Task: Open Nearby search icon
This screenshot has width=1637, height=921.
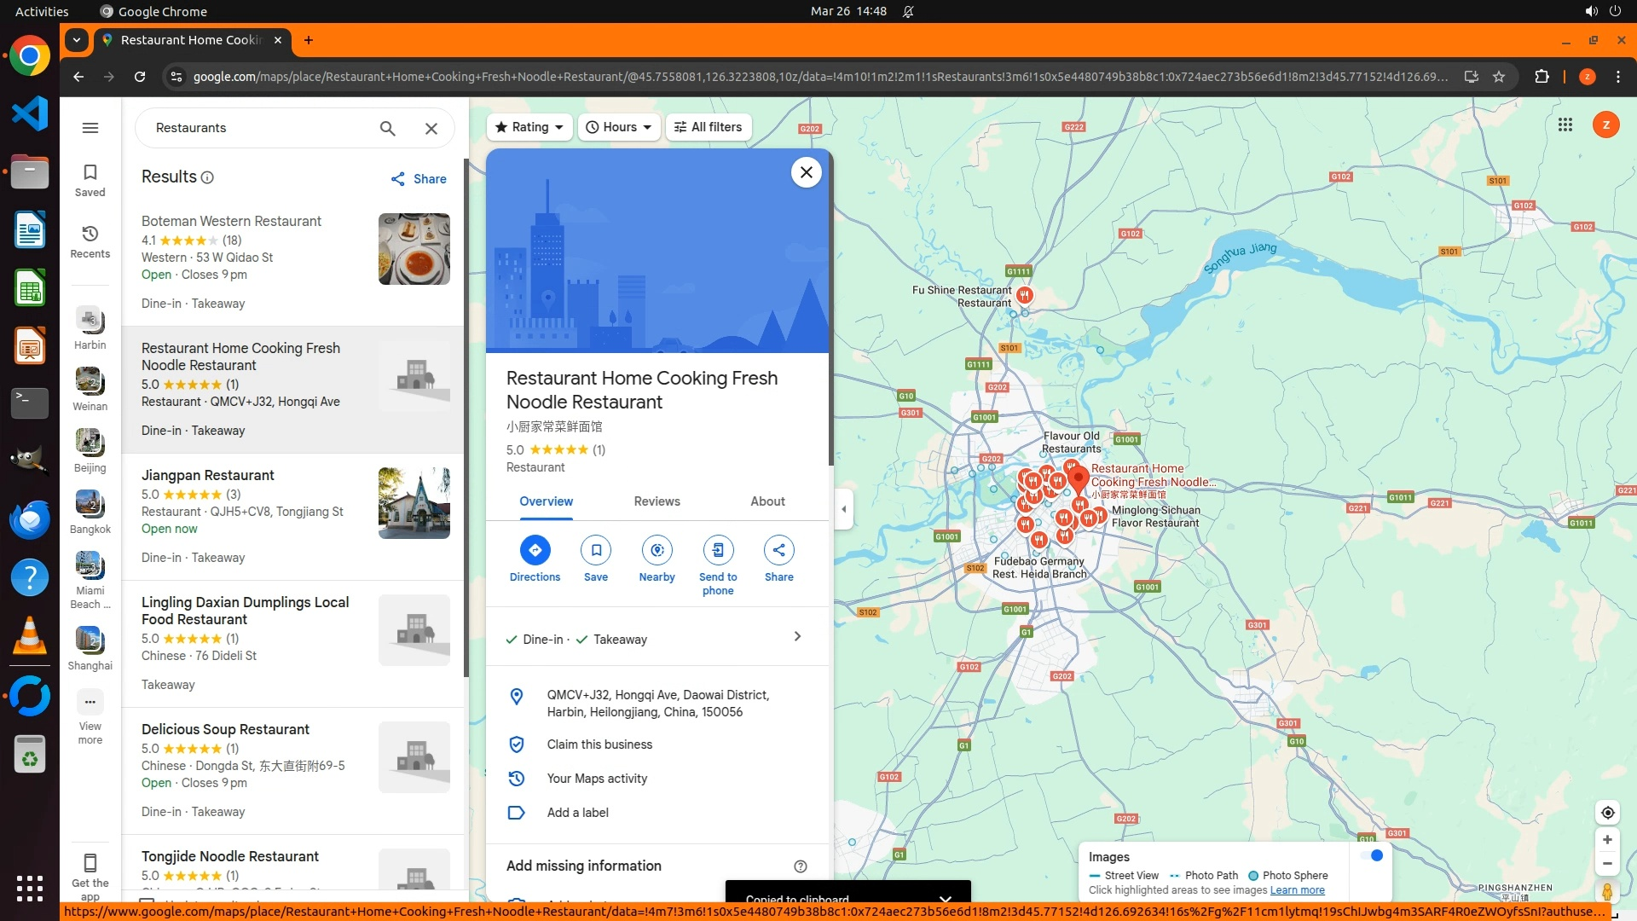Action: [x=657, y=551]
